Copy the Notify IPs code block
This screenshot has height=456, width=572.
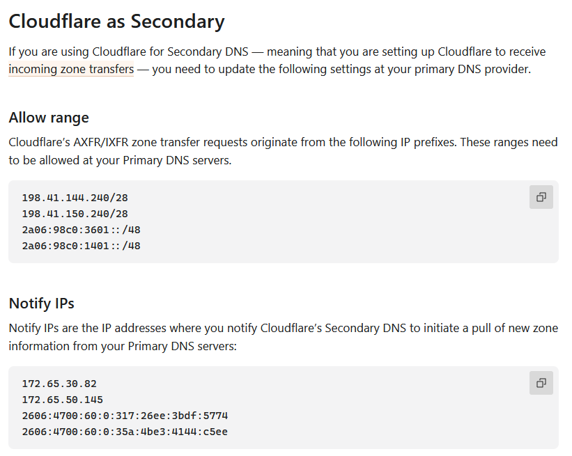[541, 383]
